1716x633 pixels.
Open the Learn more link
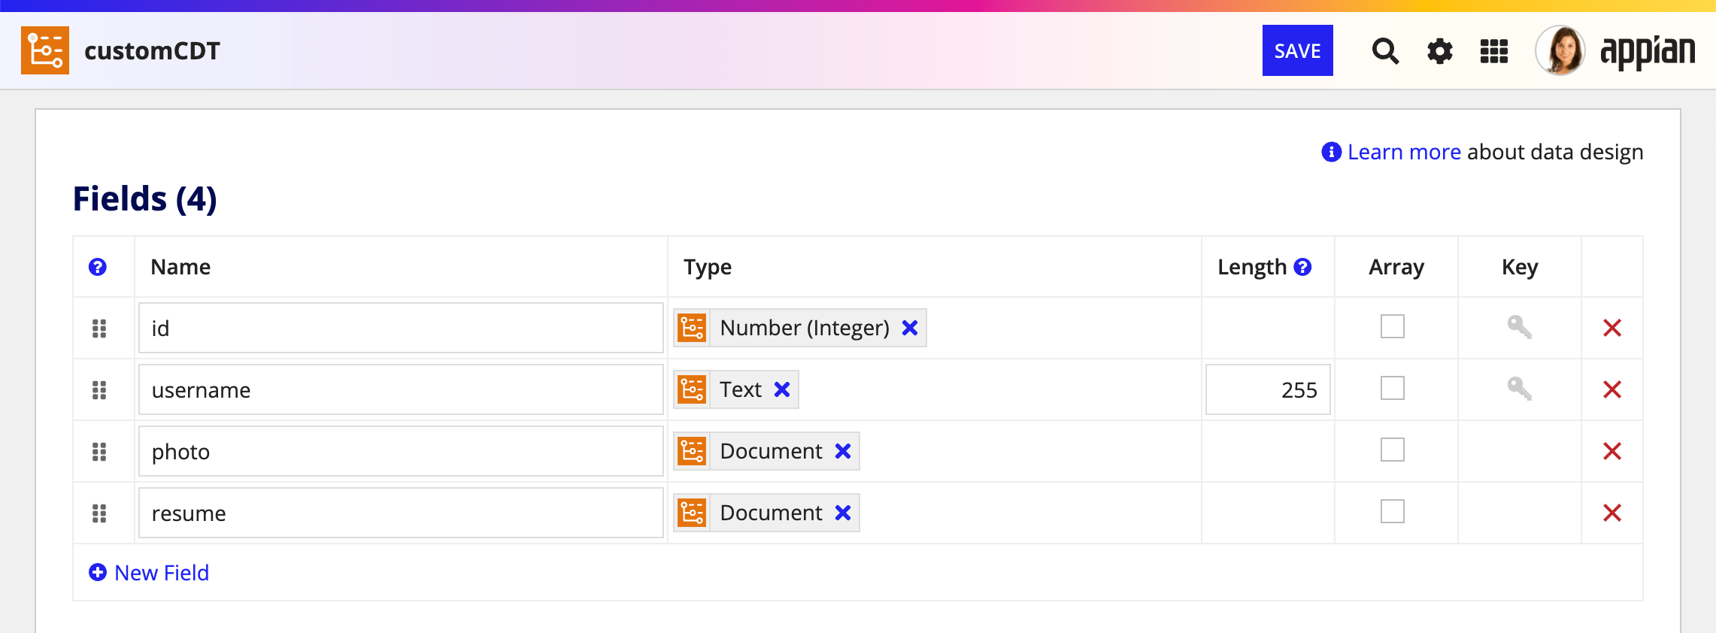pos(1404,152)
